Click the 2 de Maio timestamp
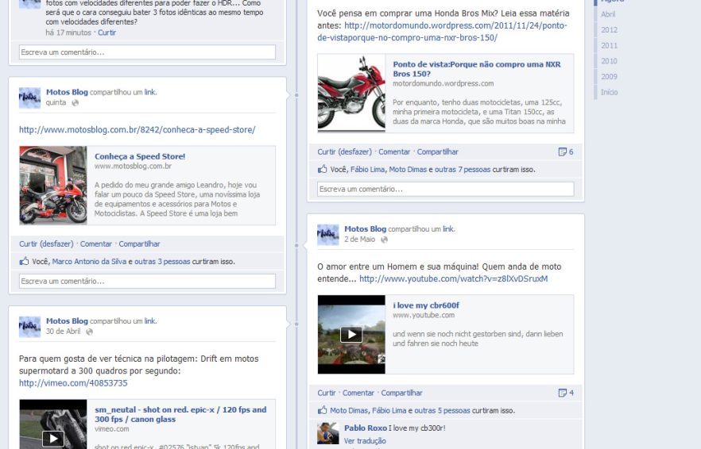701x449 pixels. coord(360,240)
